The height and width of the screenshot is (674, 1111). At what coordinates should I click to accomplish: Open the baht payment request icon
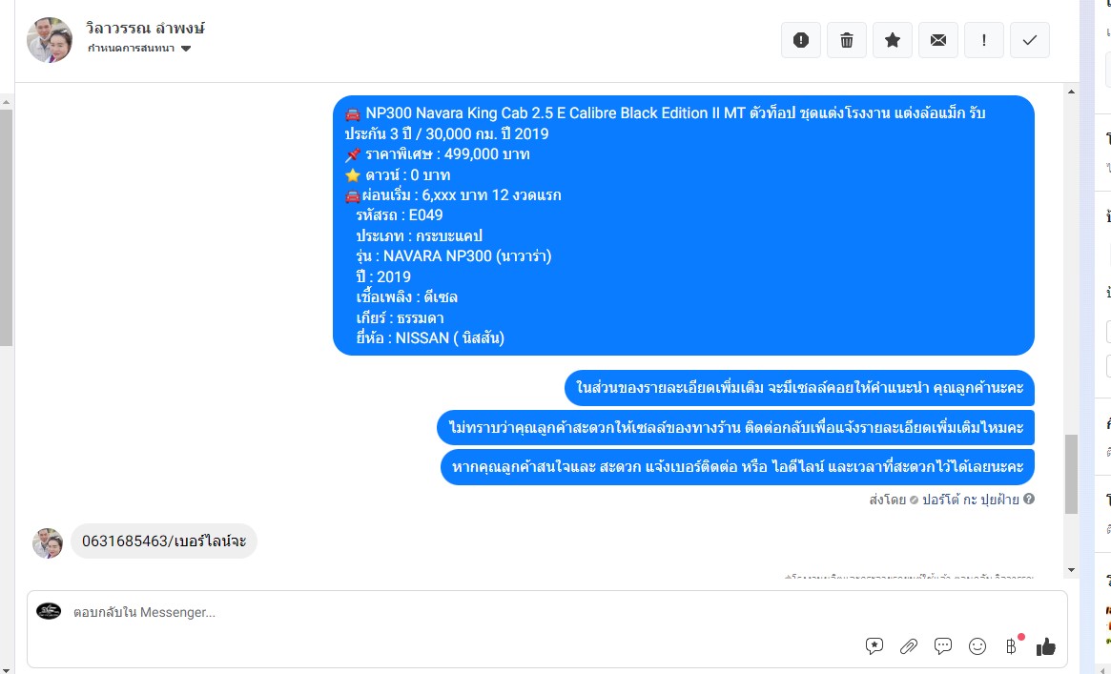pos(1012,645)
